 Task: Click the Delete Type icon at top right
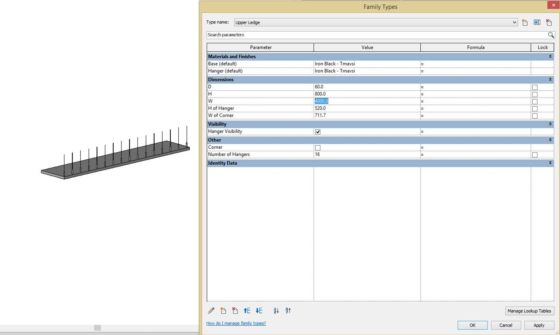pos(549,22)
